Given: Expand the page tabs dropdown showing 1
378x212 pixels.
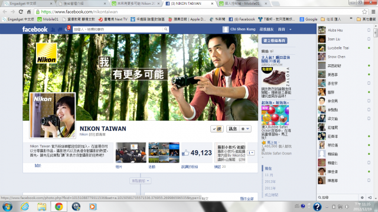Looking at the screenshot, I should (x=250, y=153).
